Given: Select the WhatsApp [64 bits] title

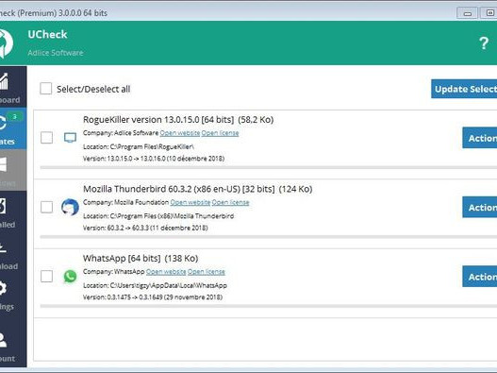Looking at the screenshot, I should pyautogui.click(x=141, y=258).
